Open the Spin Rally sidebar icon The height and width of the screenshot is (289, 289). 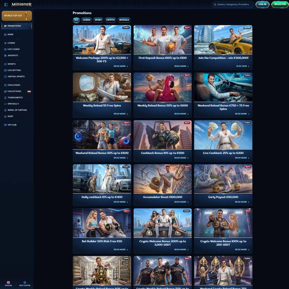[5, 104]
